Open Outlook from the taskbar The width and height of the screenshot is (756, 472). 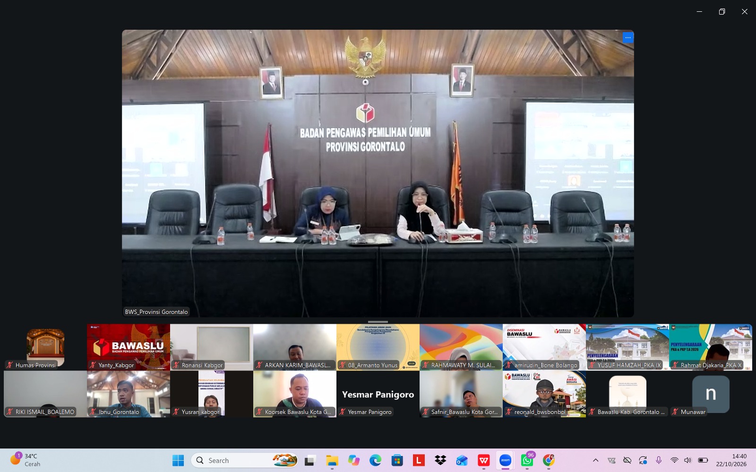click(x=462, y=460)
